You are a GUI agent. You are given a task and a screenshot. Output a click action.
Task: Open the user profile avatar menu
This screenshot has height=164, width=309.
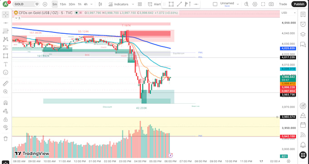(5, 4)
